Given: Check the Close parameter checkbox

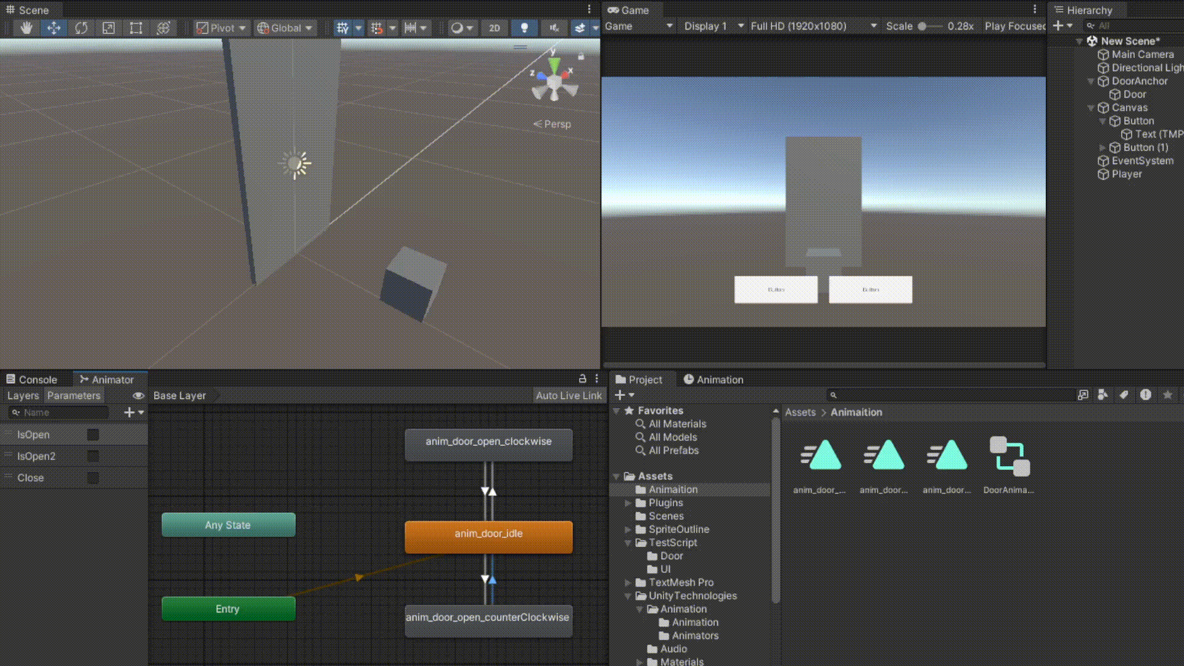Looking at the screenshot, I should click(93, 478).
